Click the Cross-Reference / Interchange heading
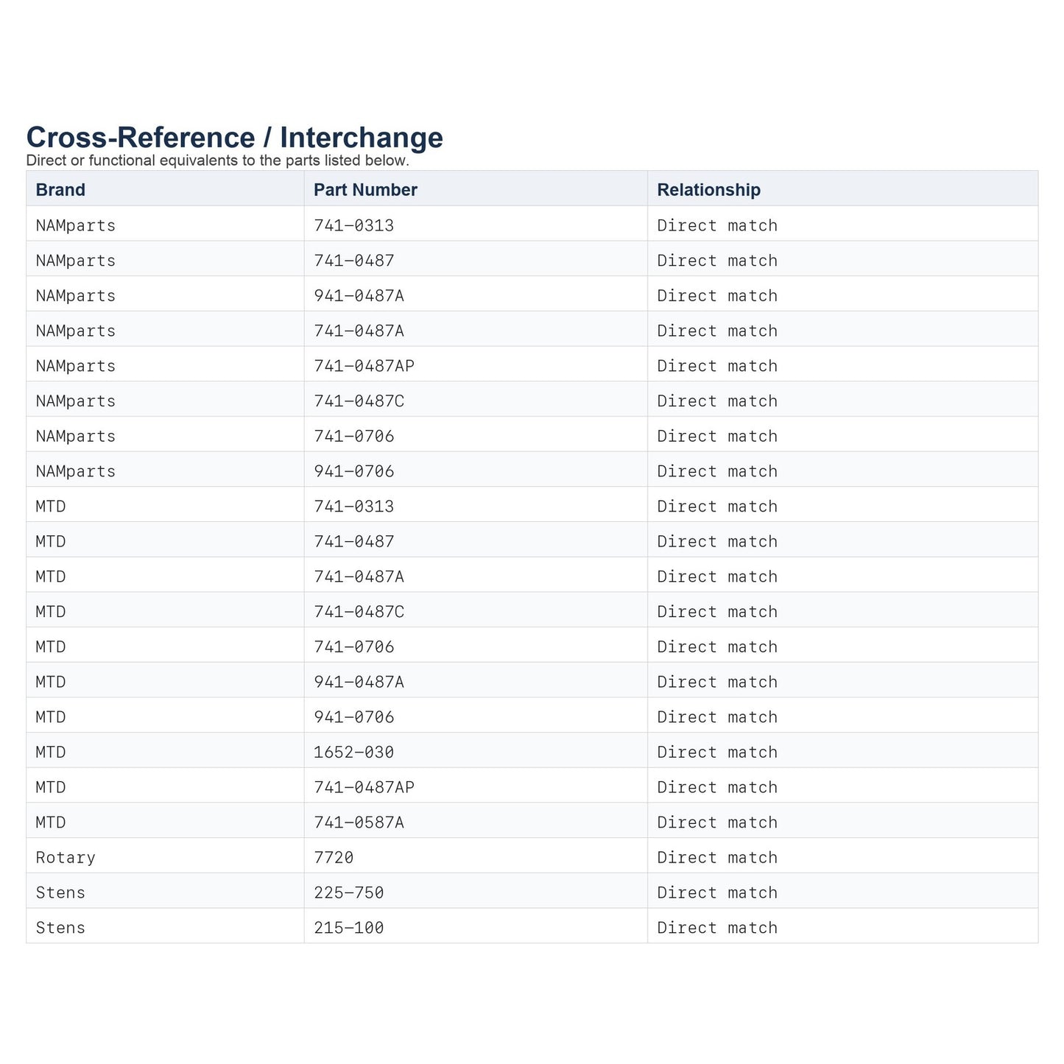The width and height of the screenshot is (1064, 1064). coord(234,138)
